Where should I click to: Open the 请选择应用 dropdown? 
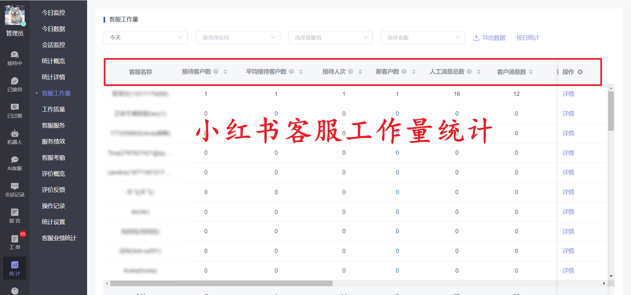[x=238, y=37]
